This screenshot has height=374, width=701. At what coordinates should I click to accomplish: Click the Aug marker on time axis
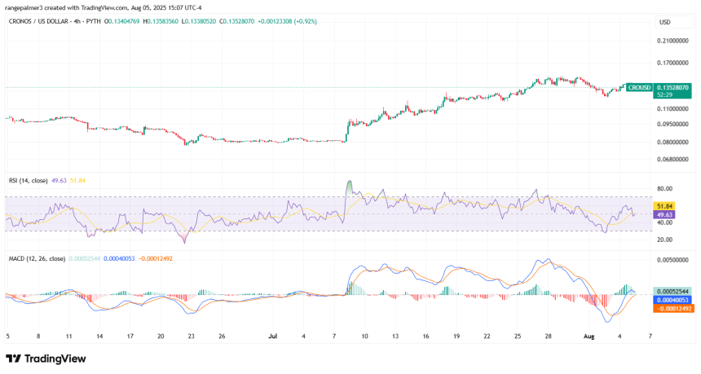[x=589, y=336]
